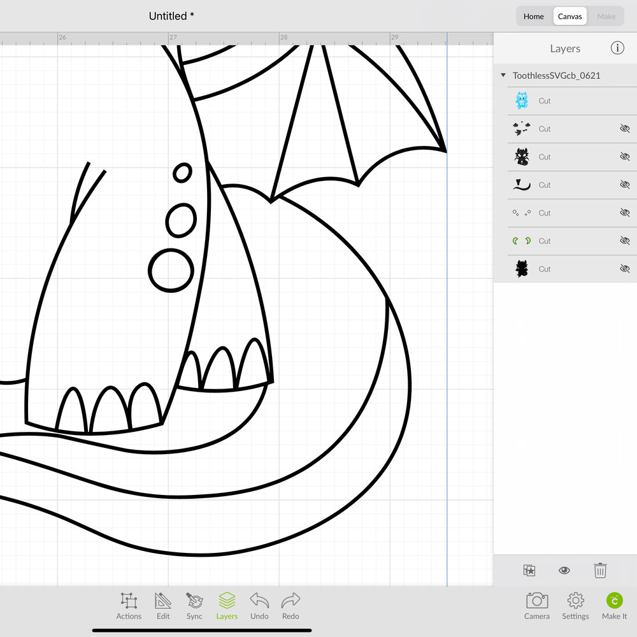Collapse the ToothlessSVGcb_0621 group

[x=504, y=76]
